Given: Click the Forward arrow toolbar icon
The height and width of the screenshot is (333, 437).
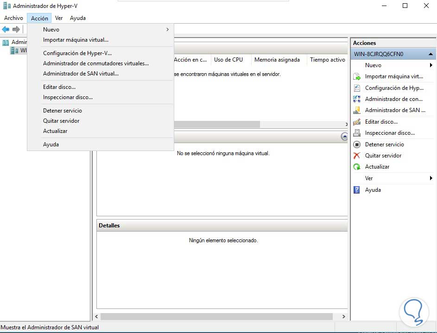Looking at the screenshot, I should click(16, 29).
